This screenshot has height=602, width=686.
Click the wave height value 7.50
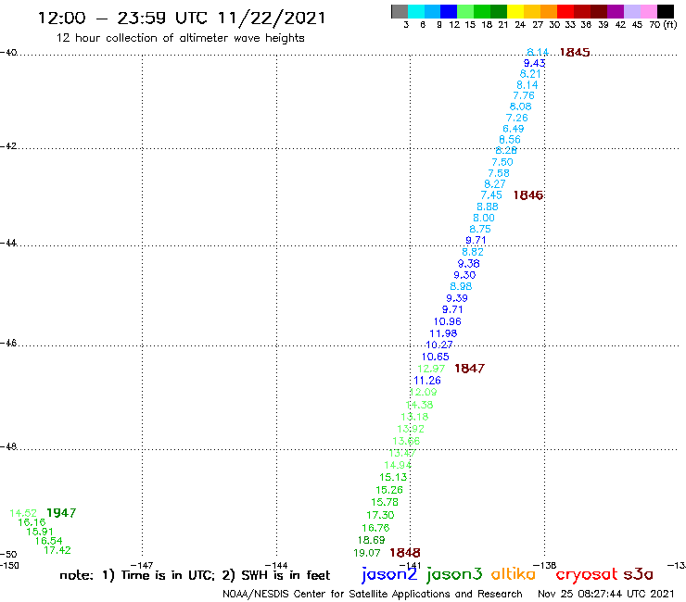click(502, 162)
